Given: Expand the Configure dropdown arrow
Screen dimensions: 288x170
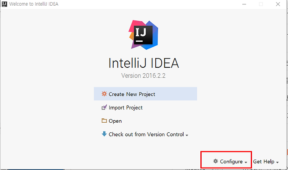Looking at the screenshot, I should pyautogui.click(x=246, y=162).
